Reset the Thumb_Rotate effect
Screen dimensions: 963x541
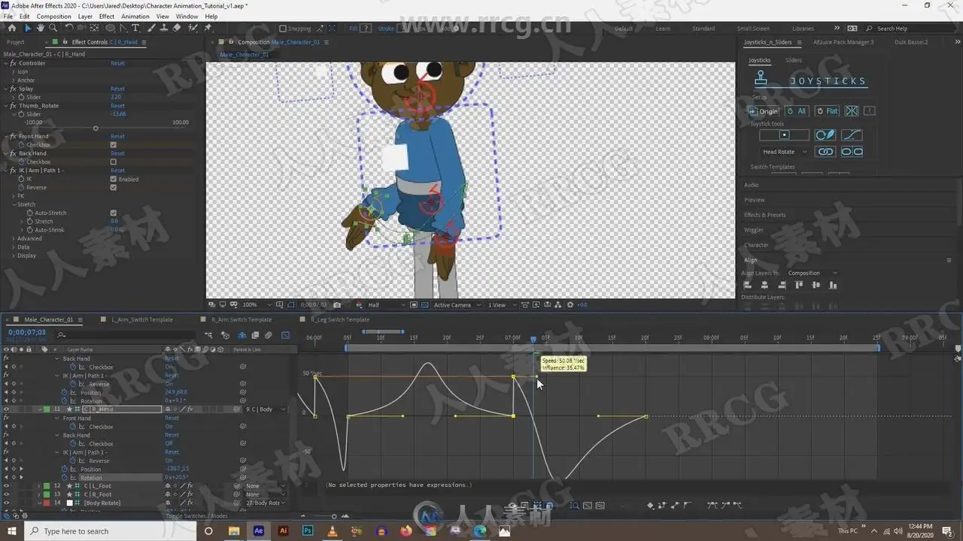[117, 106]
